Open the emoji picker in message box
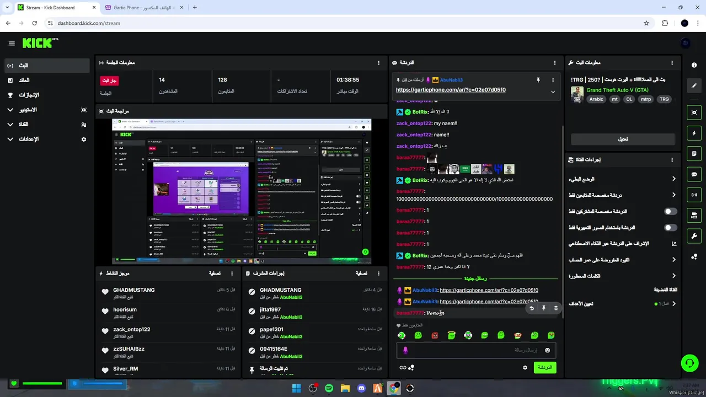 click(x=547, y=350)
